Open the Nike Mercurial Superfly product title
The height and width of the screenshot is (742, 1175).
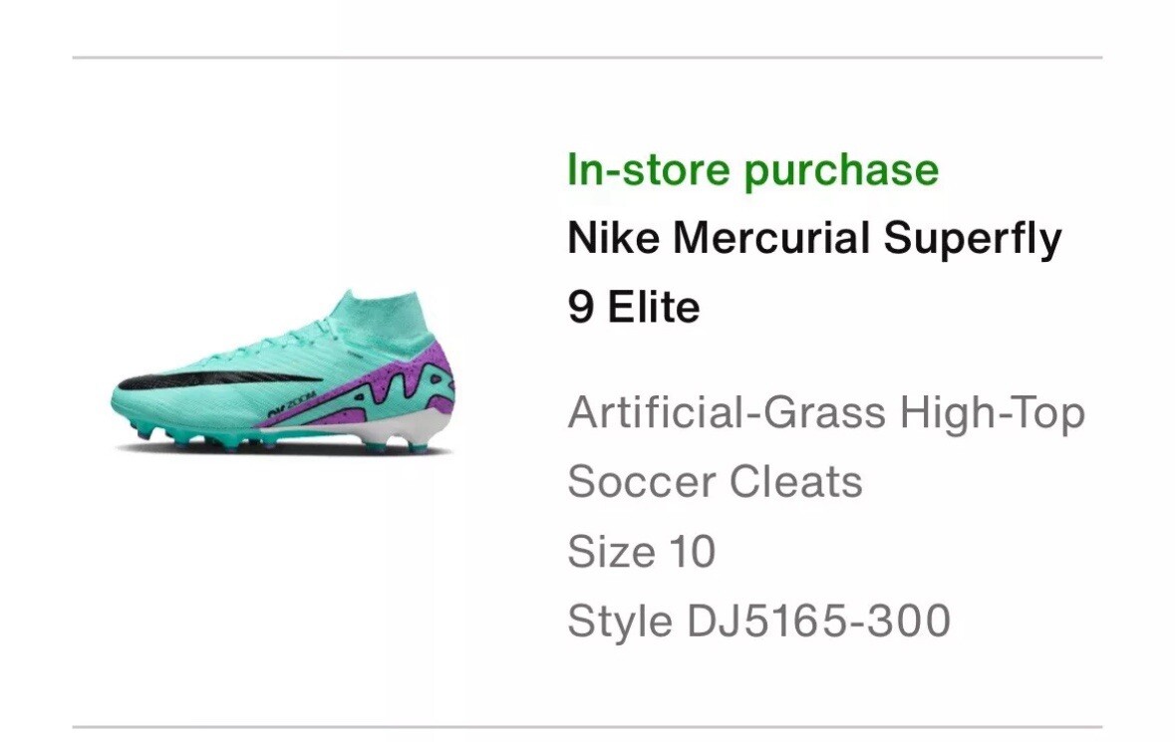click(814, 239)
